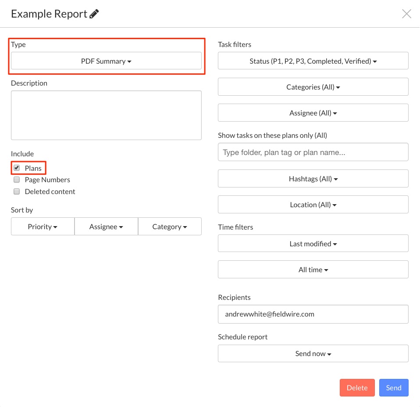Enable the Page Numbers checkbox
420x407 pixels.
(x=17, y=180)
